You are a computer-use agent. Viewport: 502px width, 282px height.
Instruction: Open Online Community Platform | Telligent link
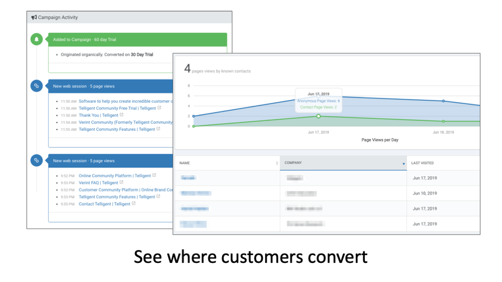pyautogui.click(x=115, y=176)
